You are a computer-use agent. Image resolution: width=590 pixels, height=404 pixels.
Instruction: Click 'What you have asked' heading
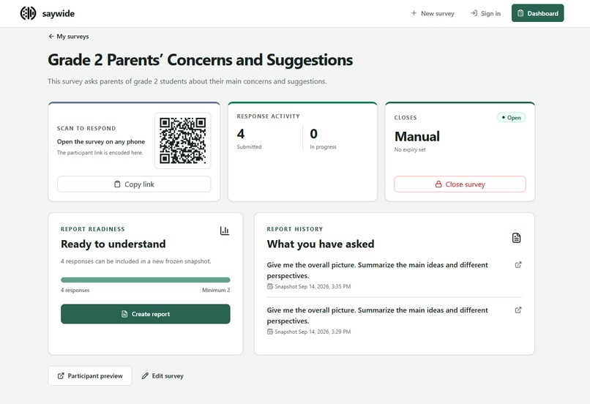pos(321,244)
